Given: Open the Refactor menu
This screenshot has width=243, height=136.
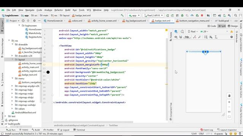Looking at the screenshot, I should tap(58, 10).
